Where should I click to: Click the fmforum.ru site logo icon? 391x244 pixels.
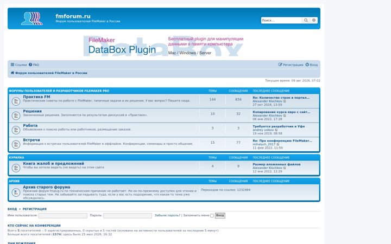click(32, 18)
